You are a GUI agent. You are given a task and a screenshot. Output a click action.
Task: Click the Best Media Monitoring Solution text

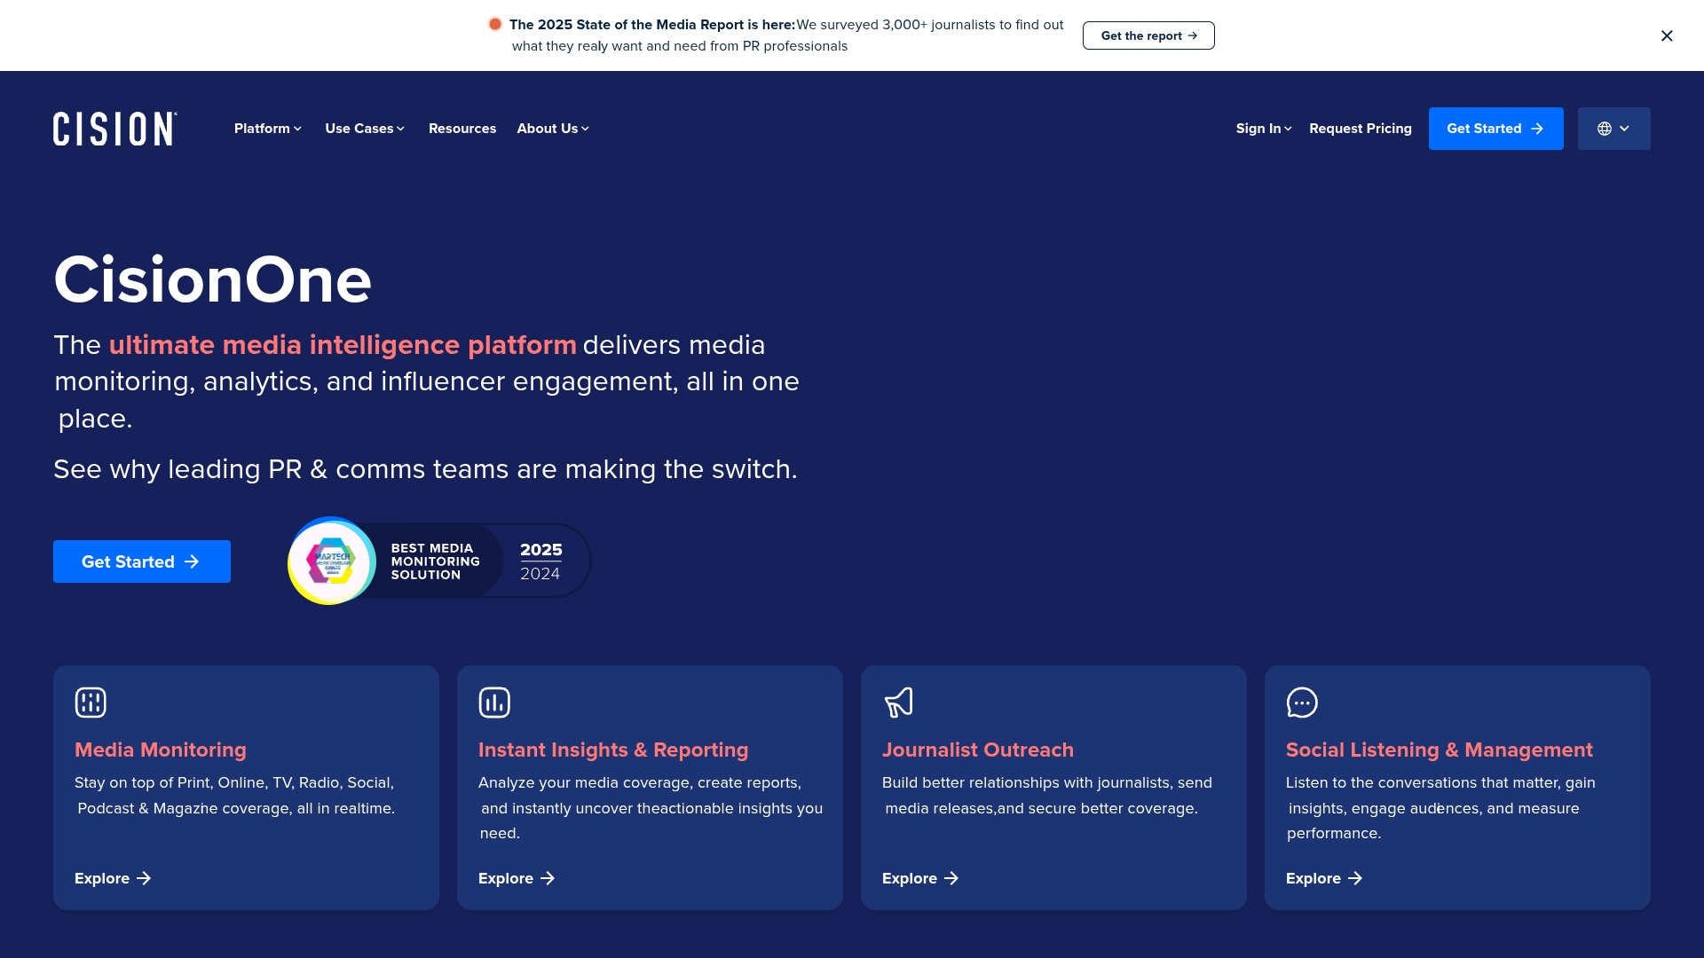(x=435, y=561)
